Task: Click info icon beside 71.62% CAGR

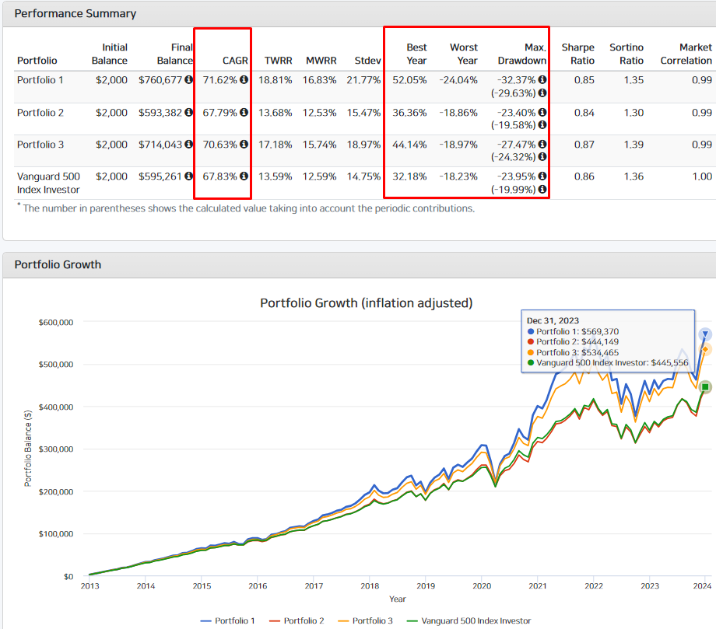Action: 244,80
